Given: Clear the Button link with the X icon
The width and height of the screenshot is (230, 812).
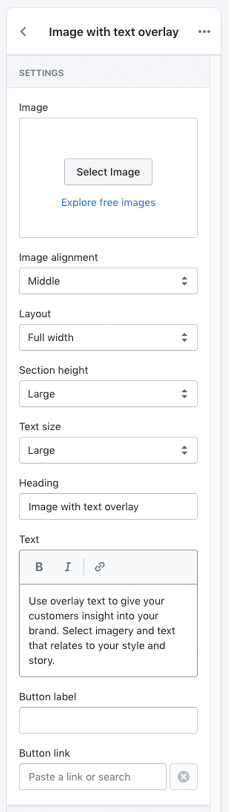Looking at the screenshot, I should [x=183, y=776].
